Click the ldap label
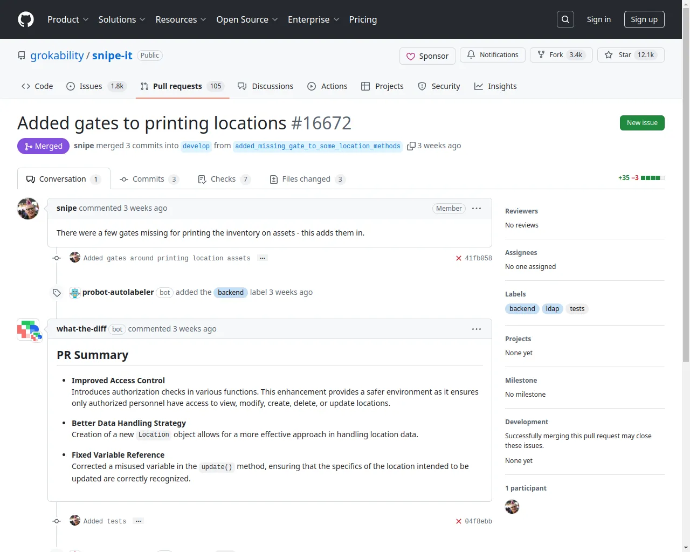This screenshot has height=552, width=690. pos(553,309)
